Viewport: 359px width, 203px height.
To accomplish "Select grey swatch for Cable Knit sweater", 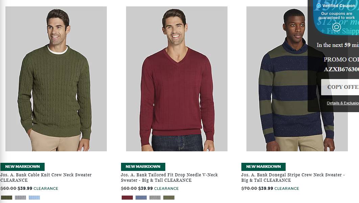I will (x=20, y=198).
